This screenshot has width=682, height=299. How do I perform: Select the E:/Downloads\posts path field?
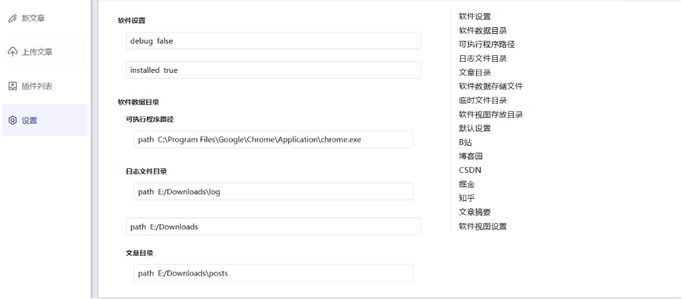coord(273,273)
